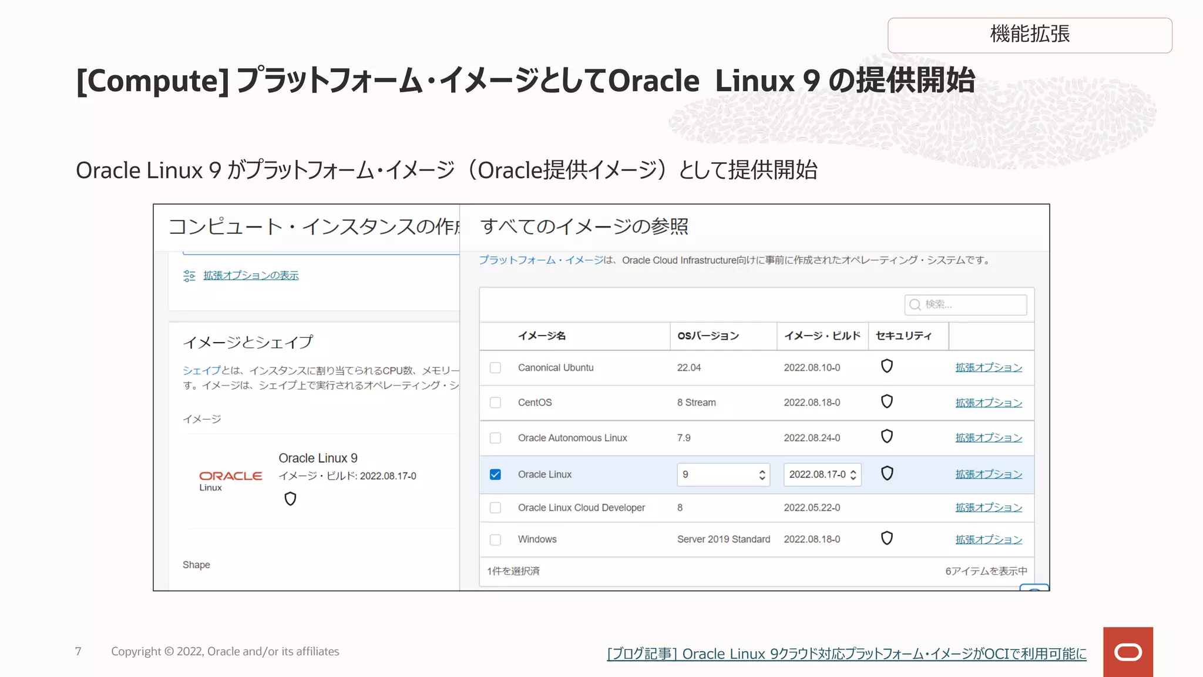Click the 22.04 version cell

click(689, 368)
